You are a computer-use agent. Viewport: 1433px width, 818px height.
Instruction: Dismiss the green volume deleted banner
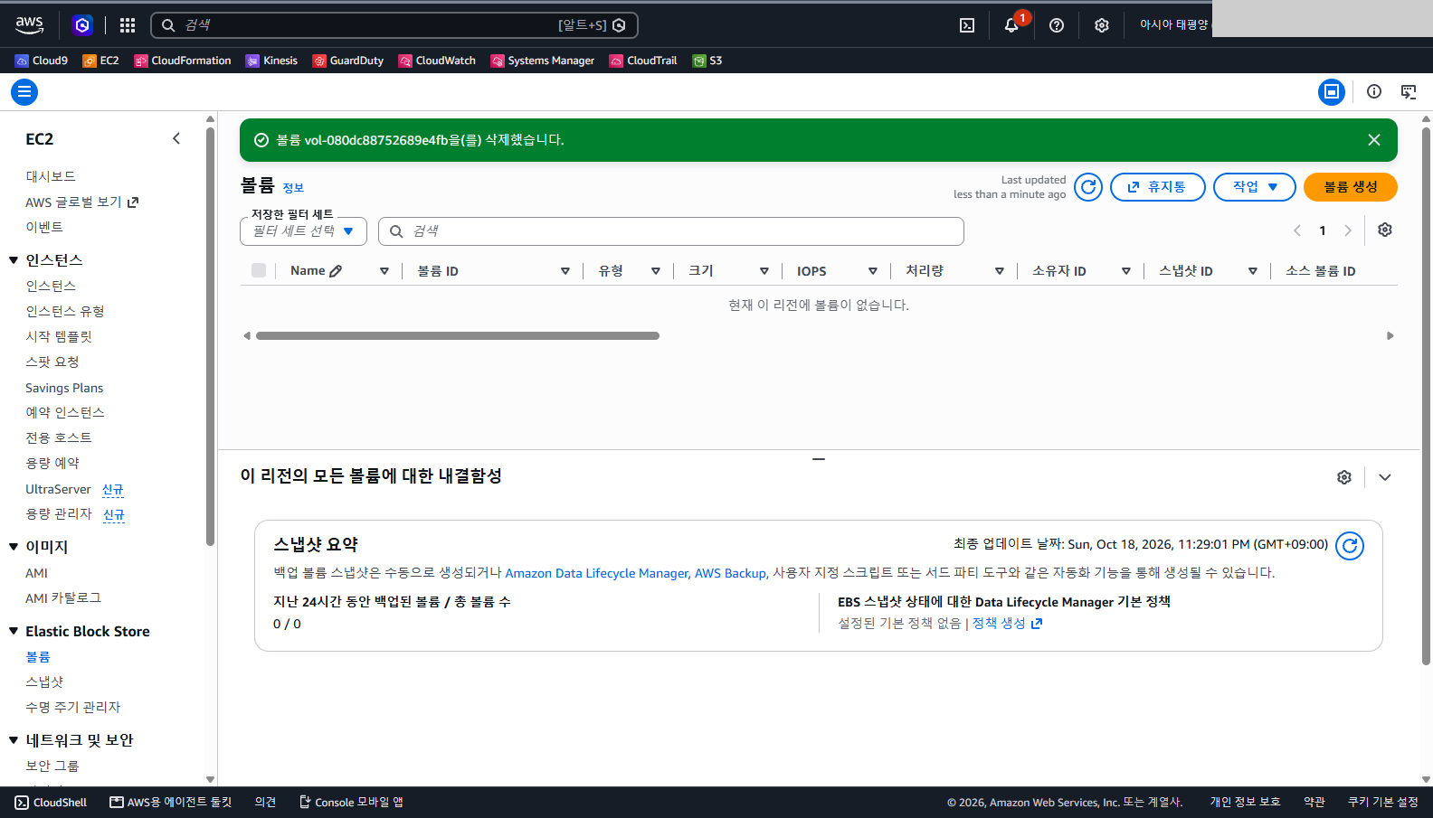(x=1374, y=140)
